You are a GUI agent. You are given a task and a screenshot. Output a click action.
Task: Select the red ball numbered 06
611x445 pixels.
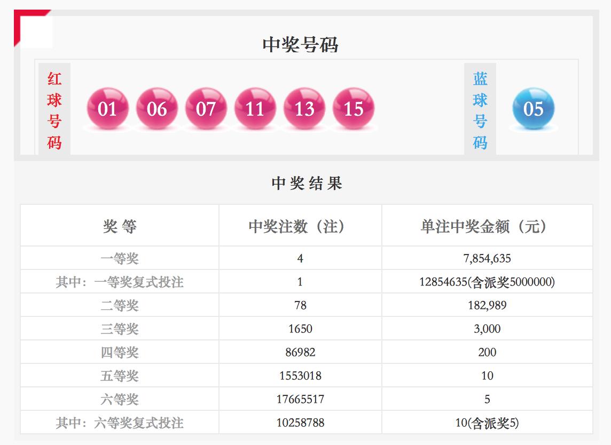157,107
